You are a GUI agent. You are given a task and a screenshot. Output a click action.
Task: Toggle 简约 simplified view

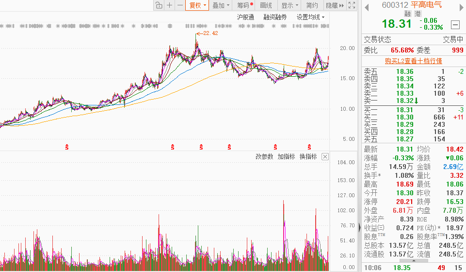[x=312, y=5]
